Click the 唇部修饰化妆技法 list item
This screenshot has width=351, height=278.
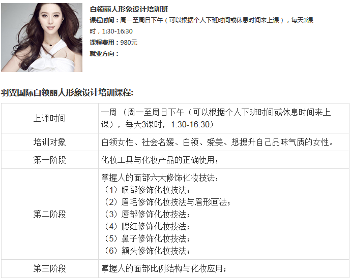[x=147, y=214]
